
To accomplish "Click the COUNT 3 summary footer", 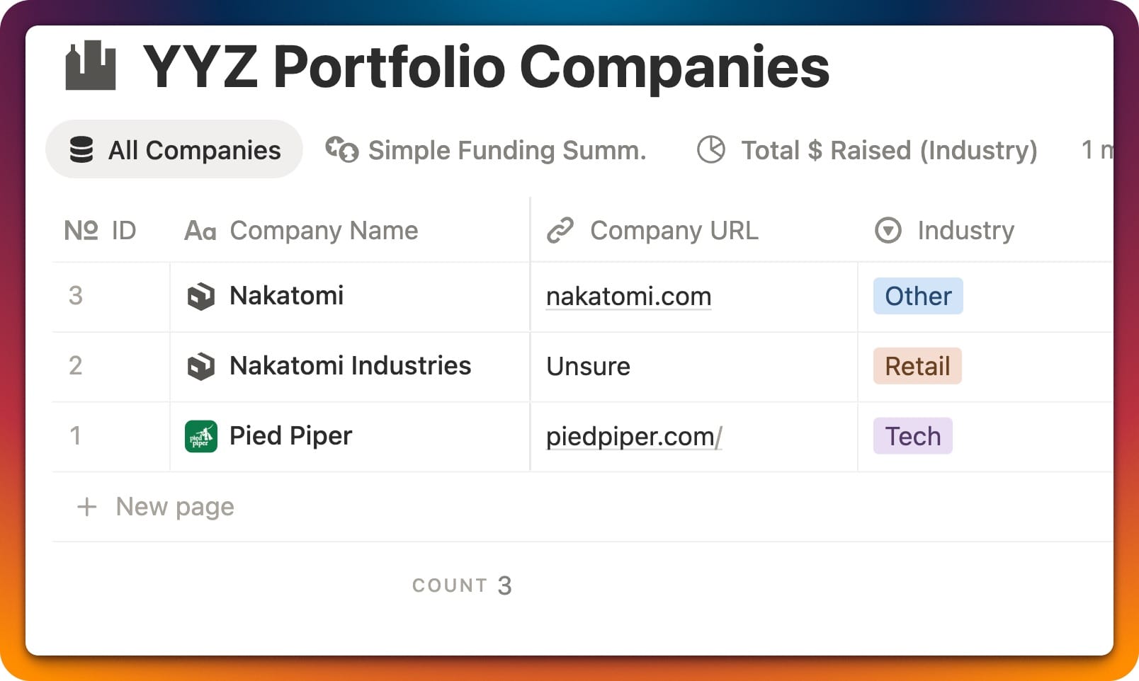I will coord(462,585).
